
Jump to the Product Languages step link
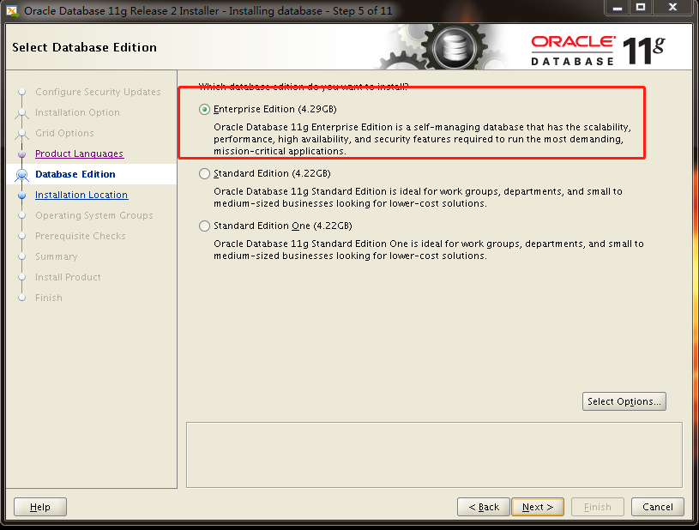80,154
